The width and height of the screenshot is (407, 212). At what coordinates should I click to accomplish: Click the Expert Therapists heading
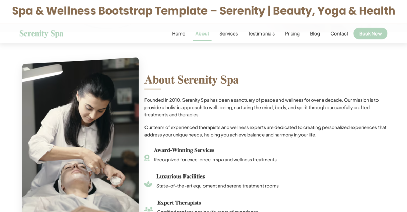[x=179, y=203]
